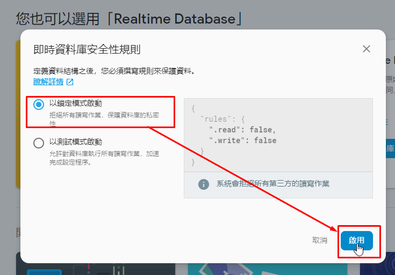Select 以測試模式啟動 radio button
Image resolution: width=395 pixels, height=275 pixels.
coord(39,143)
